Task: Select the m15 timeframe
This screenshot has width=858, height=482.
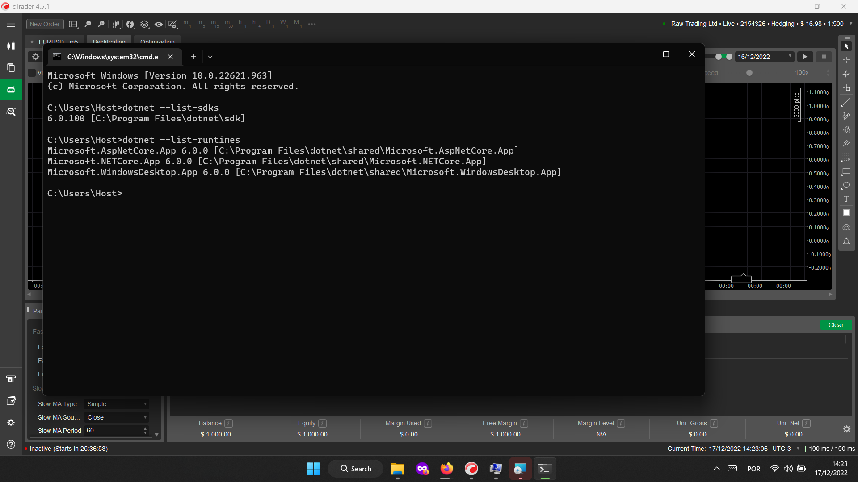Action: pyautogui.click(x=215, y=23)
